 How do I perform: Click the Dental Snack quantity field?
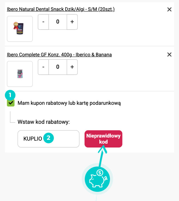click(x=58, y=22)
